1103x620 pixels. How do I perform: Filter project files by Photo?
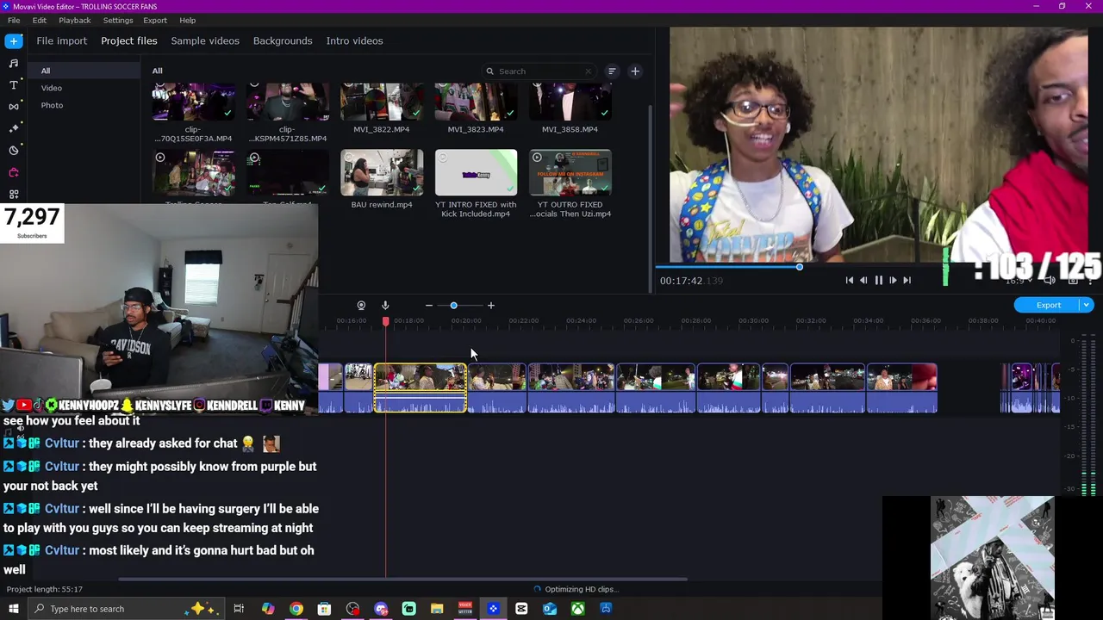pos(52,105)
